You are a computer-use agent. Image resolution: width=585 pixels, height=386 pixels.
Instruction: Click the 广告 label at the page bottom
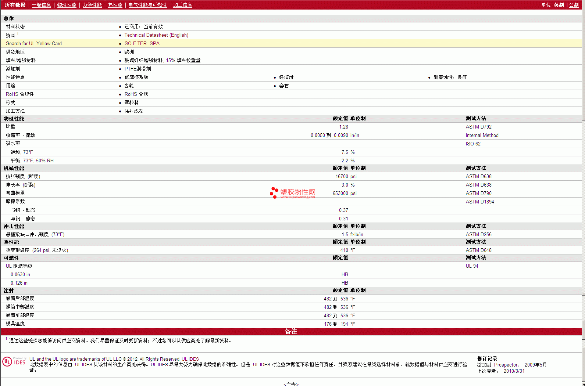291,384
